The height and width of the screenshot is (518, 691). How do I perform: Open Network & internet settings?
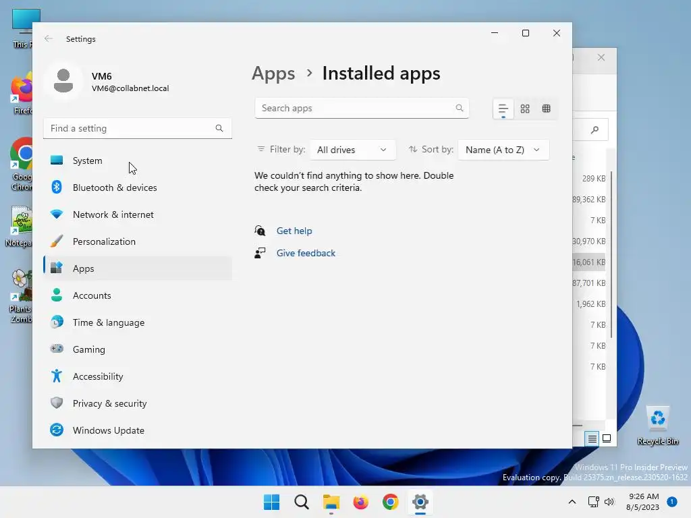click(x=138, y=214)
